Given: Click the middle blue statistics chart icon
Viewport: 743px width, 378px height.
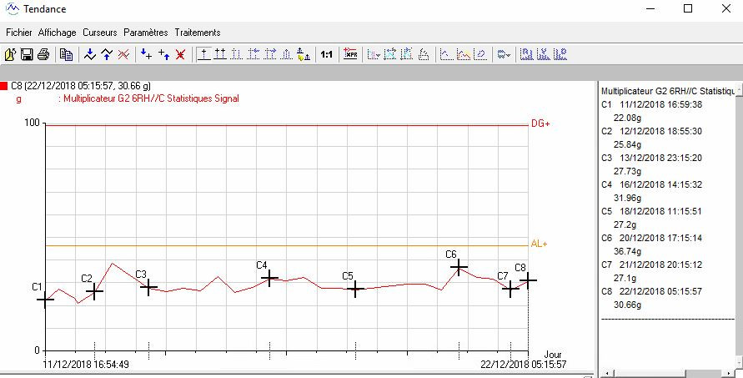Looking at the screenshot, I should click(x=544, y=54).
